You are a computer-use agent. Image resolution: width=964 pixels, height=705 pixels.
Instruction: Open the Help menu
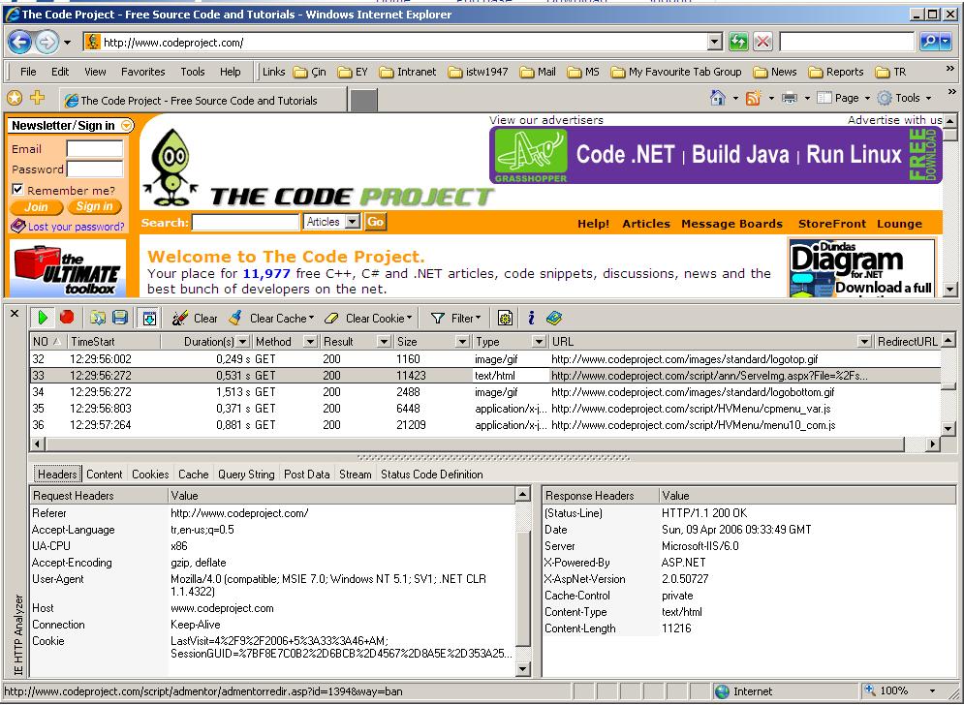[x=231, y=72]
